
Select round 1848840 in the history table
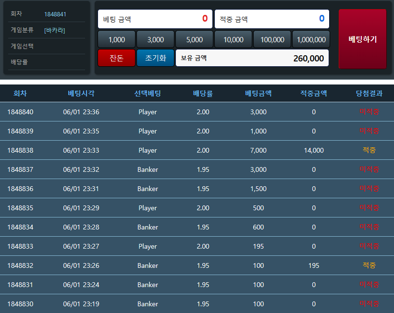coord(20,112)
